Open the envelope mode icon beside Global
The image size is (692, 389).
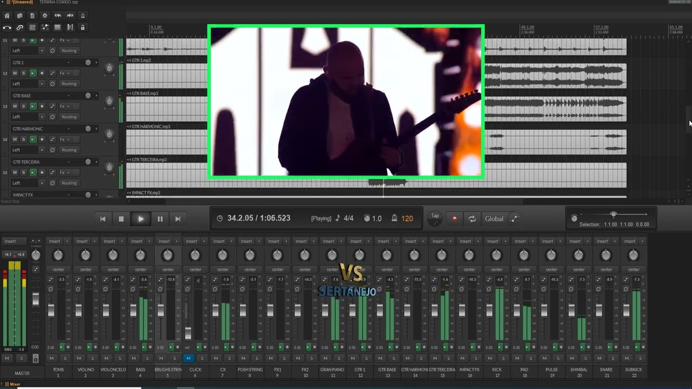click(514, 219)
